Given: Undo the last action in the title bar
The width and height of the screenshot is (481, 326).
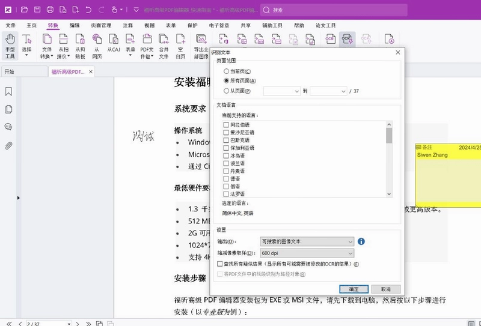Looking at the screenshot, I should coord(88,10).
